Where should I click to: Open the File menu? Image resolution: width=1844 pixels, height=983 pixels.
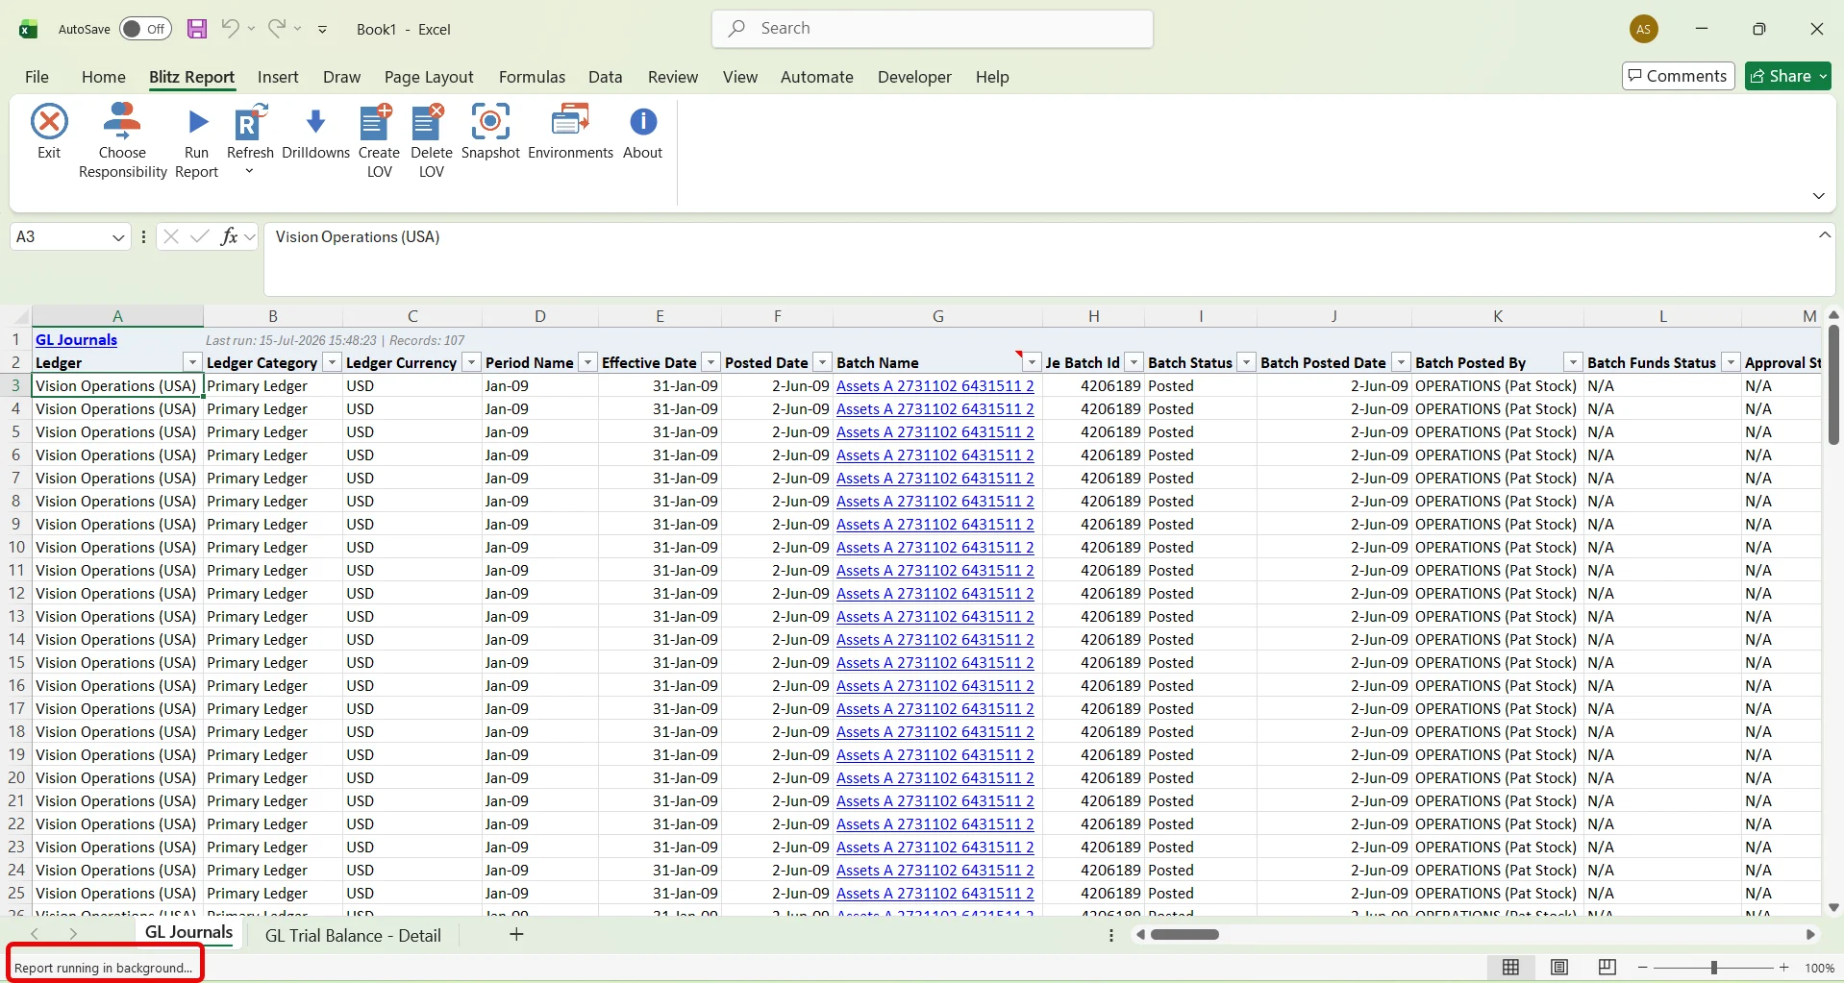37,77
